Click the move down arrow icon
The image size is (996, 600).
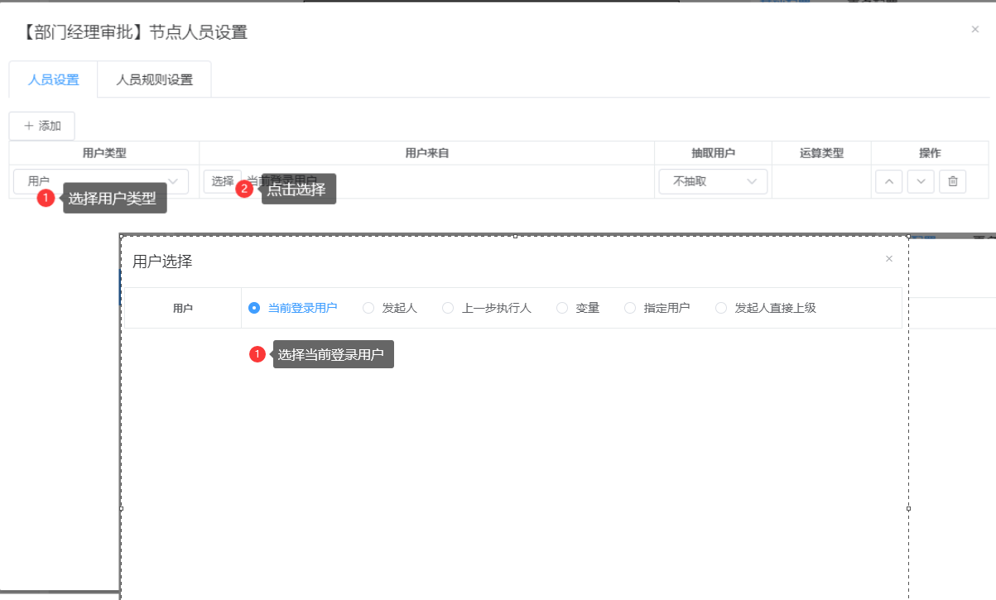point(920,181)
